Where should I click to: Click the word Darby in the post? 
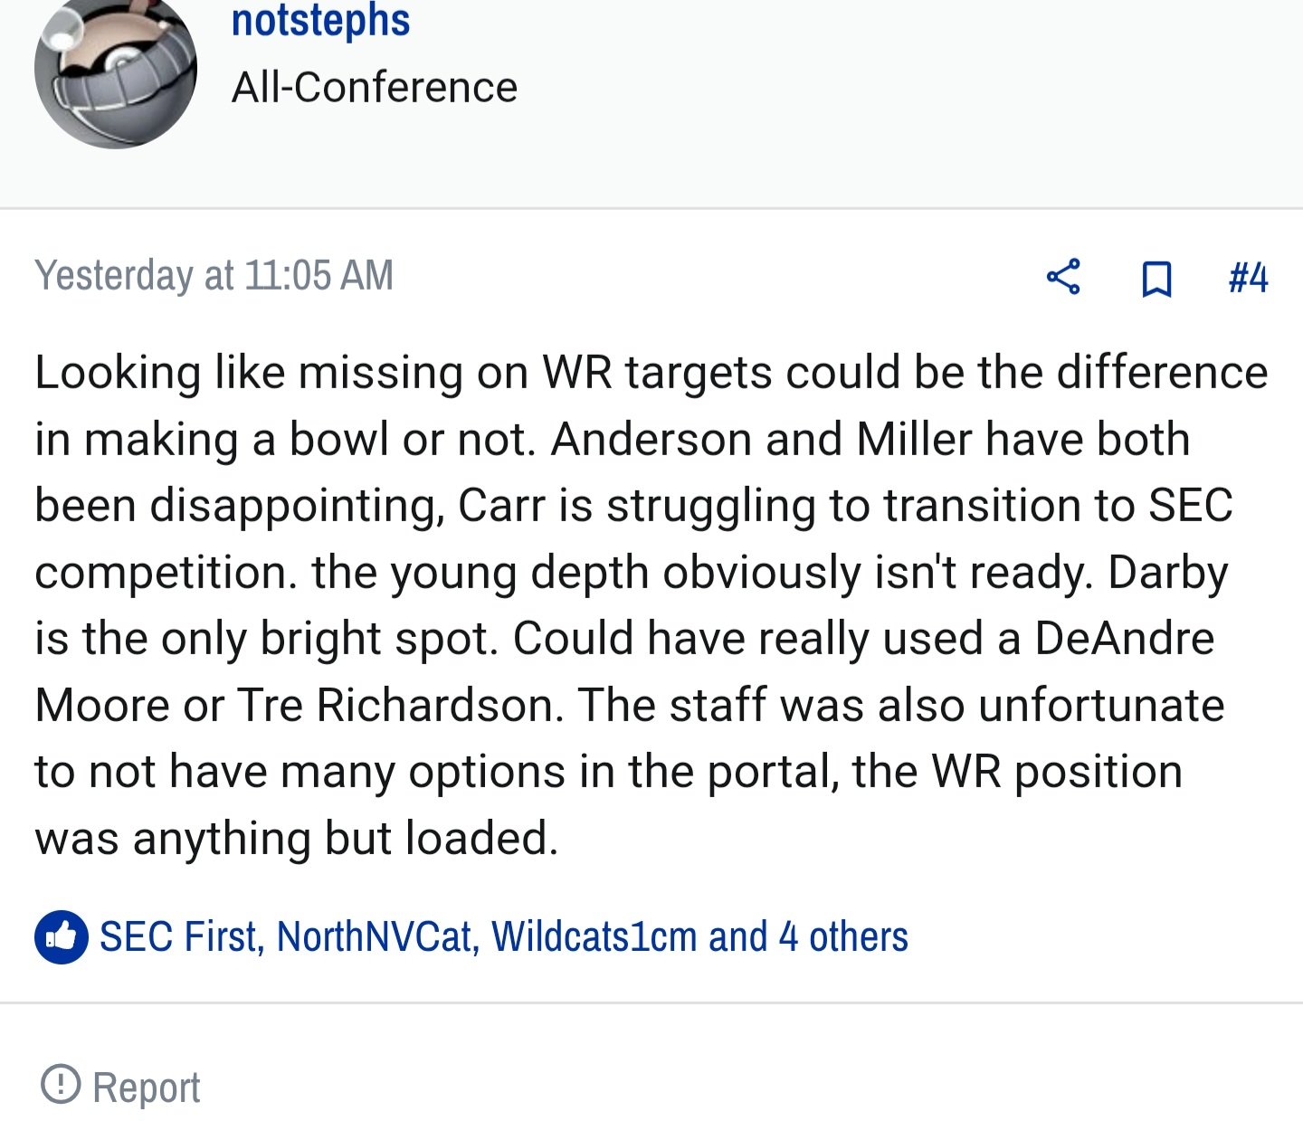[1168, 574]
